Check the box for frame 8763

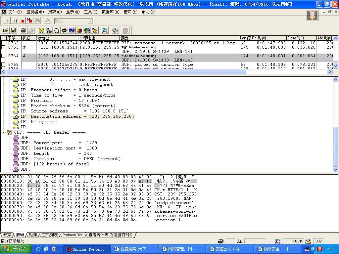pos(3,47)
